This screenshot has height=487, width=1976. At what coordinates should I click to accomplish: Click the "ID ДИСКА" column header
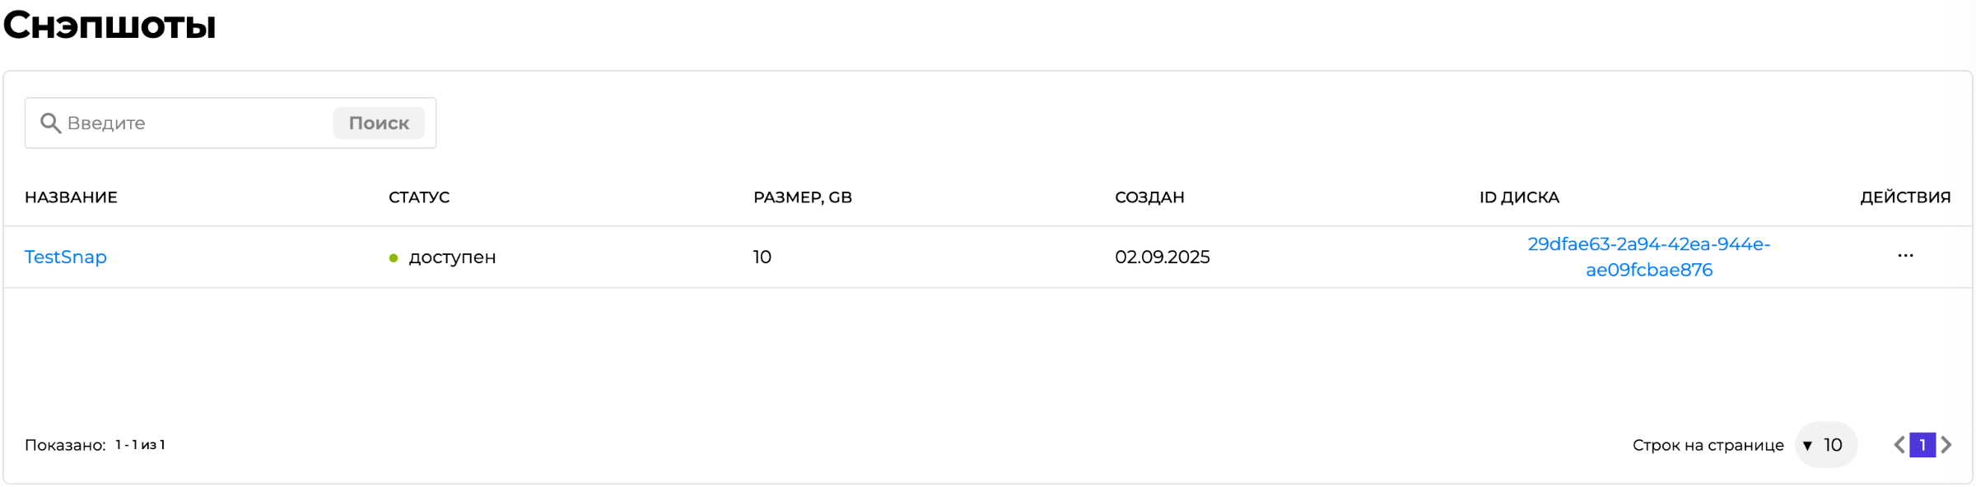pos(1519,197)
